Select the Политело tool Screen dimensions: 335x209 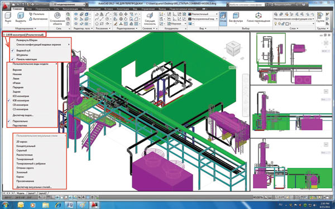pos(36,14)
